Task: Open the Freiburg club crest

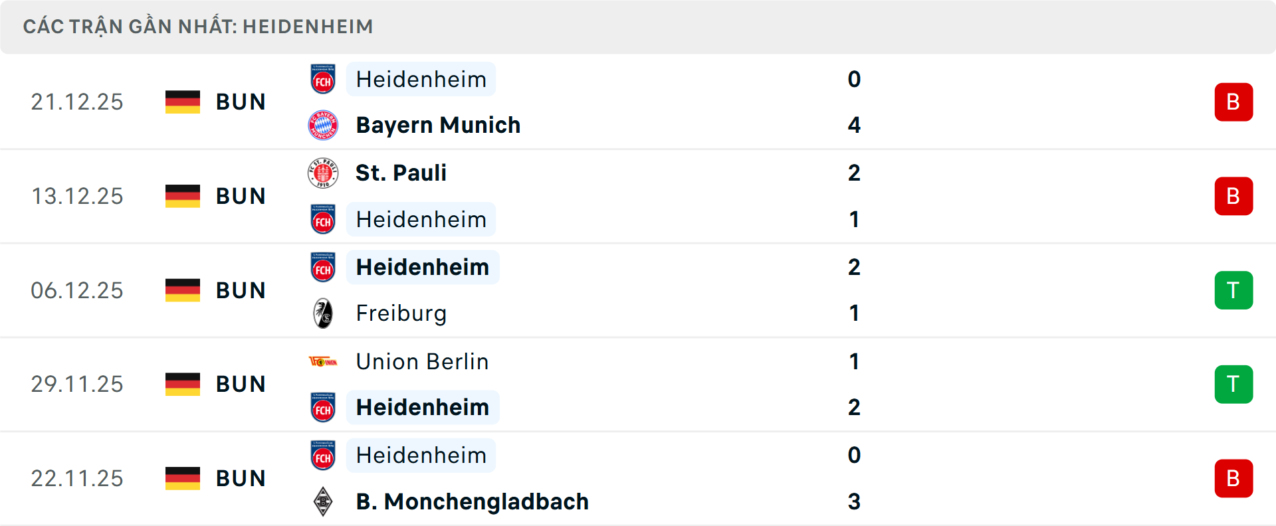Action: click(323, 313)
